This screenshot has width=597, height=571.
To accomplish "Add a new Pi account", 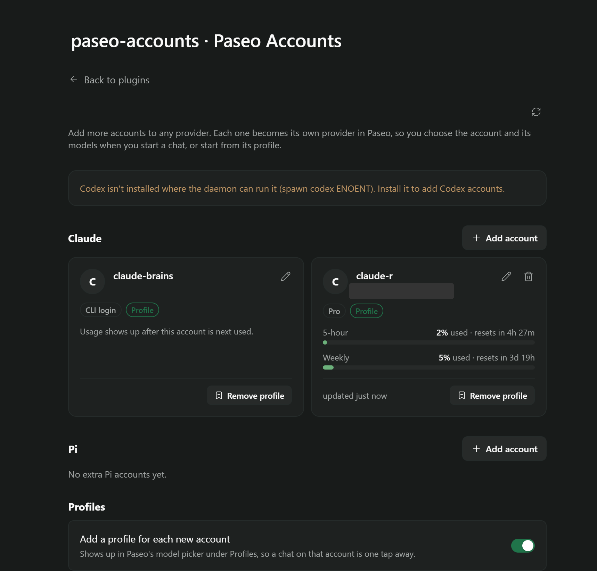I will click(504, 449).
